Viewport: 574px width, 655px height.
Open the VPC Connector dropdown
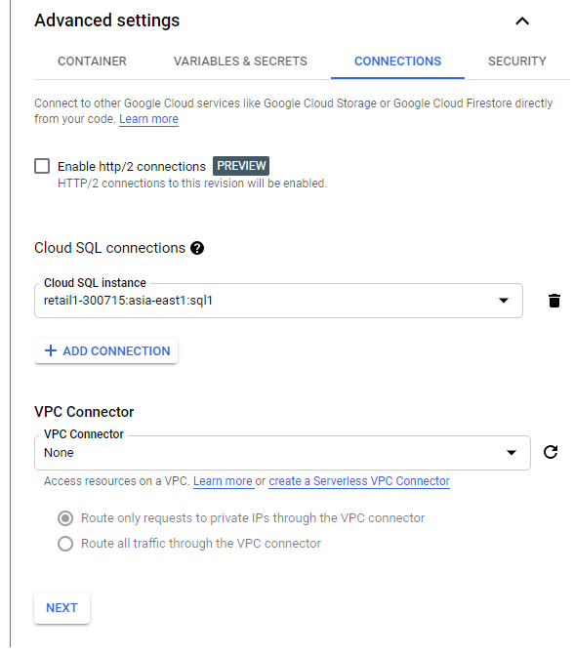282,453
